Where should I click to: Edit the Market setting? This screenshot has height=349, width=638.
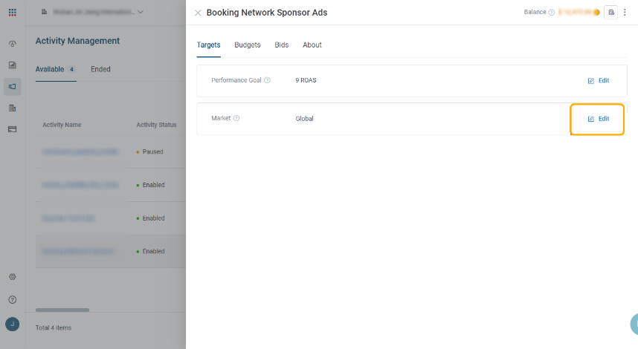coord(598,119)
